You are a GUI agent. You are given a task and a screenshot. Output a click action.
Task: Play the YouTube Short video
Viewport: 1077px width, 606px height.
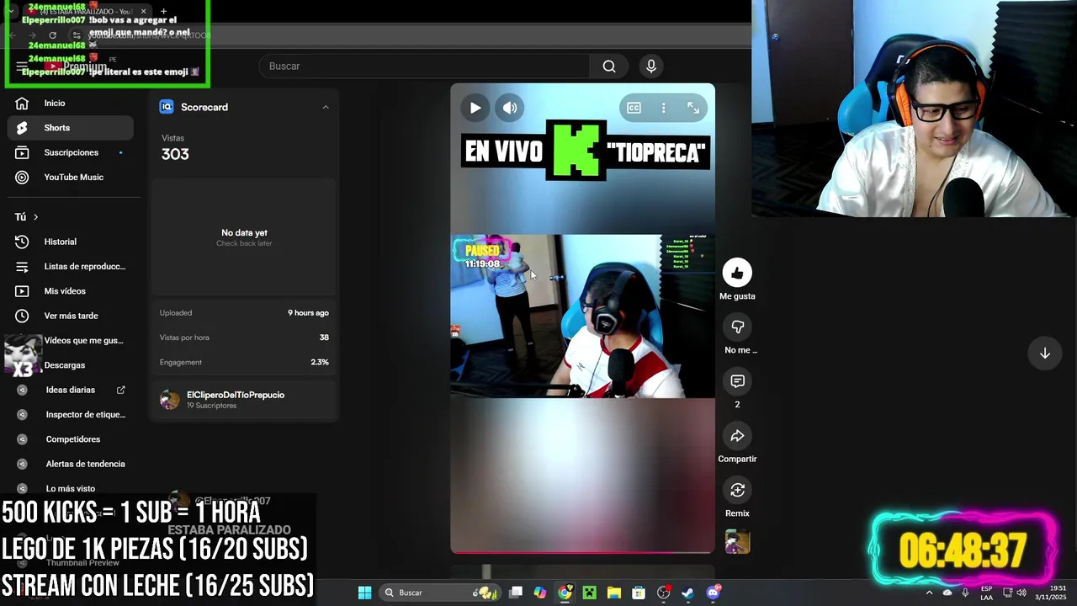475,108
